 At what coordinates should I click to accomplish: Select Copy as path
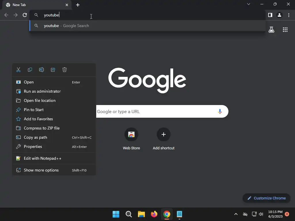pos(54,137)
